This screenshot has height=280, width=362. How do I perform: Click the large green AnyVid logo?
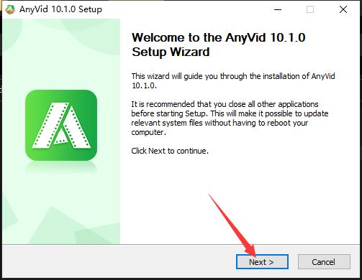(61, 125)
